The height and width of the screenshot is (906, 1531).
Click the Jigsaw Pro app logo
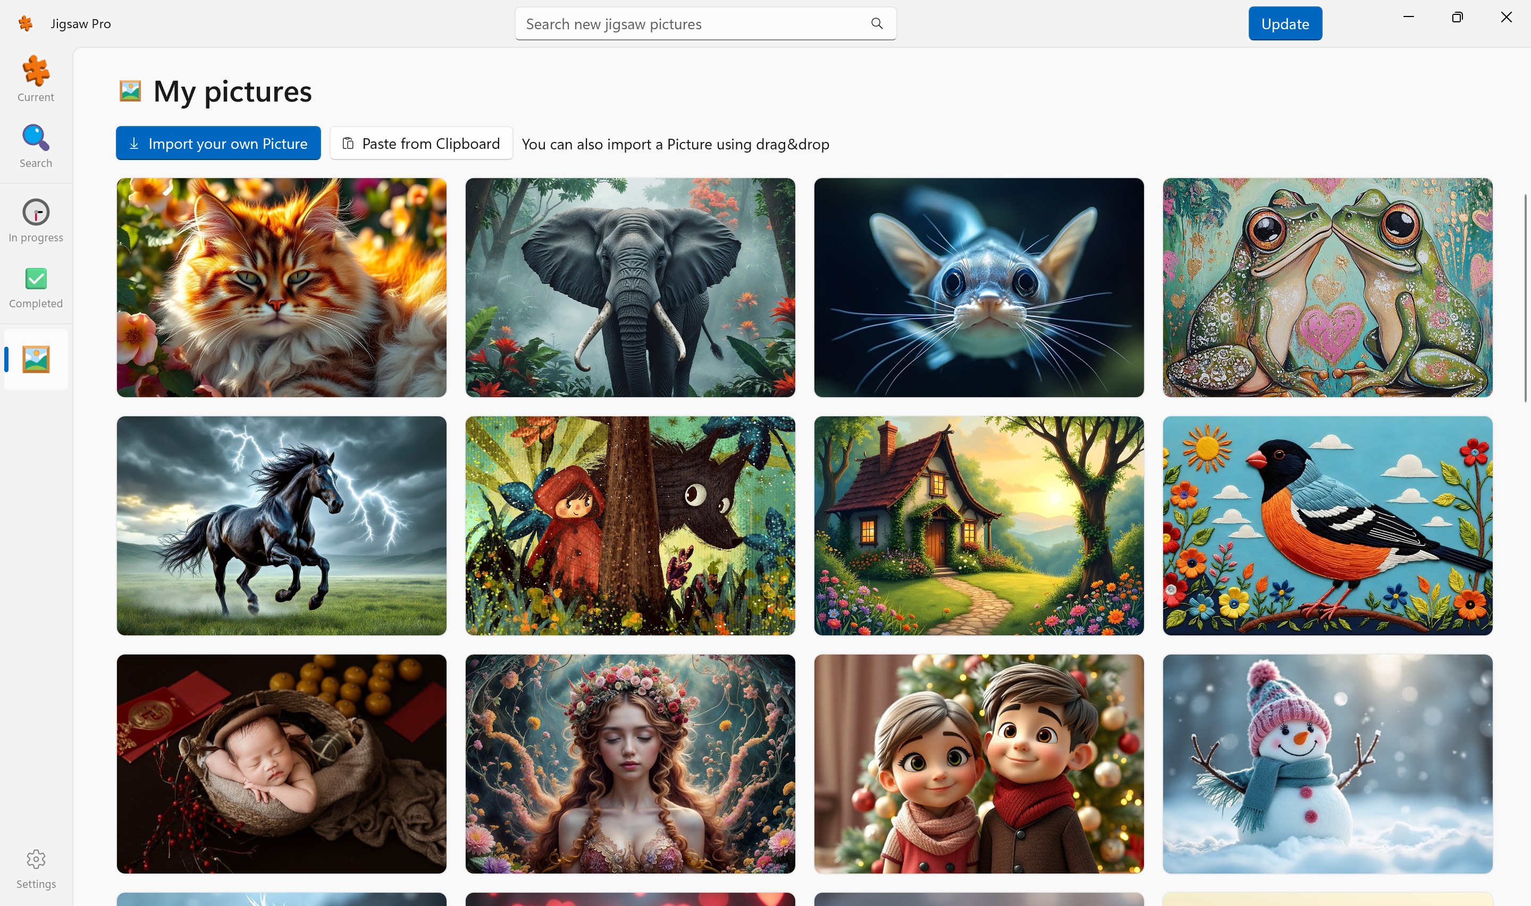coord(26,24)
